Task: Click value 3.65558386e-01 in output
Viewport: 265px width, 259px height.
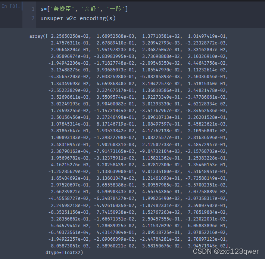Action: coord(115,185)
